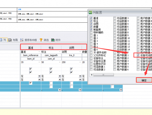Grab the horizontal scrollbar thumb in 列配置
This screenshot has height=115, width=152.
[x=103, y=75]
